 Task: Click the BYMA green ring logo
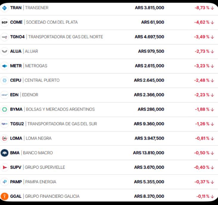(x=4, y=110)
